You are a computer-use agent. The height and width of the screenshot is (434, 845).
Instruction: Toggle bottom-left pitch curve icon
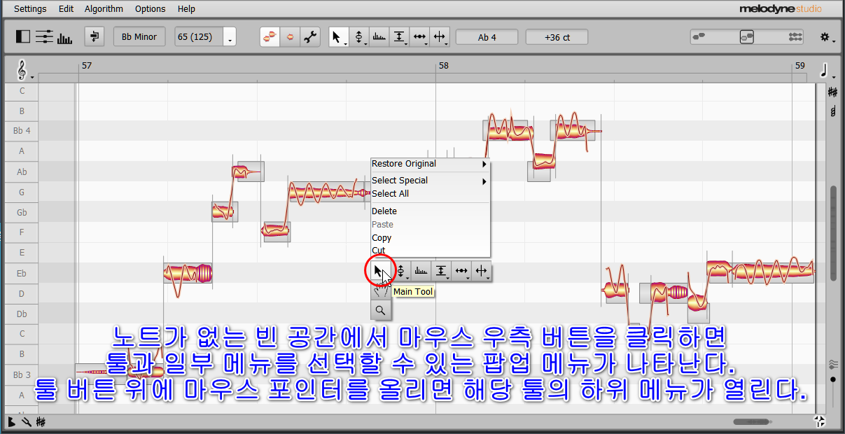click(x=27, y=421)
